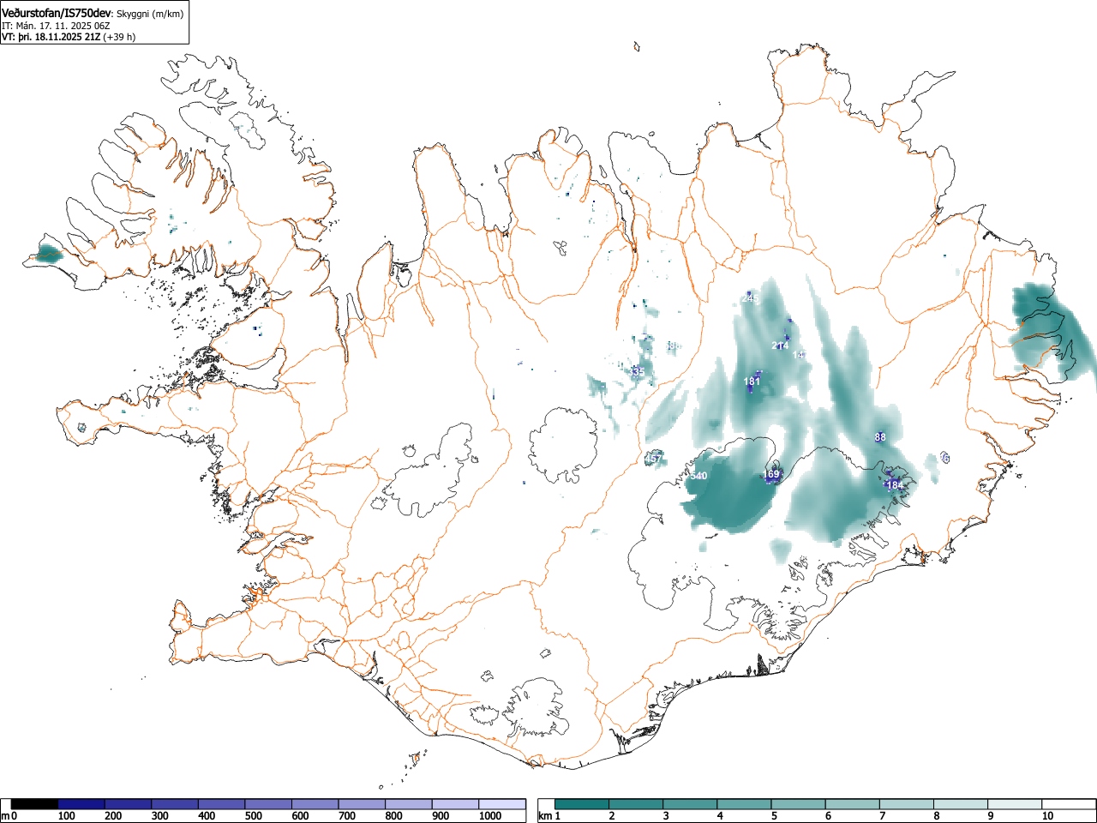
Task: Select the 2–3 km legend swatch
Action: click(636, 804)
